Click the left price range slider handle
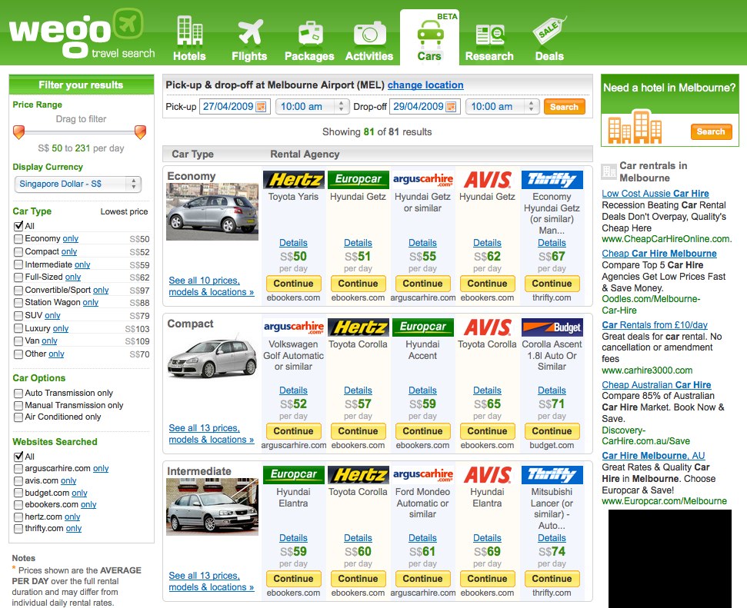This screenshot has height=608, width=747. (18, 132)
